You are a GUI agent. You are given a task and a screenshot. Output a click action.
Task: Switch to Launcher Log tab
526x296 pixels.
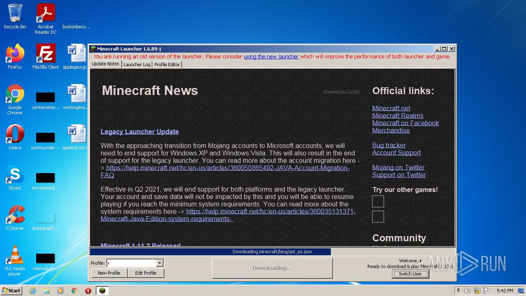click(137, 65)
